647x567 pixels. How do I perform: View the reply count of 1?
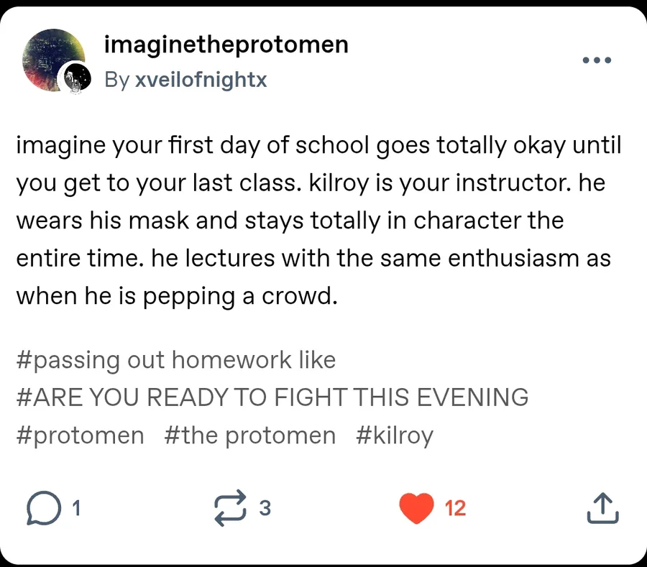pos(76,509)
